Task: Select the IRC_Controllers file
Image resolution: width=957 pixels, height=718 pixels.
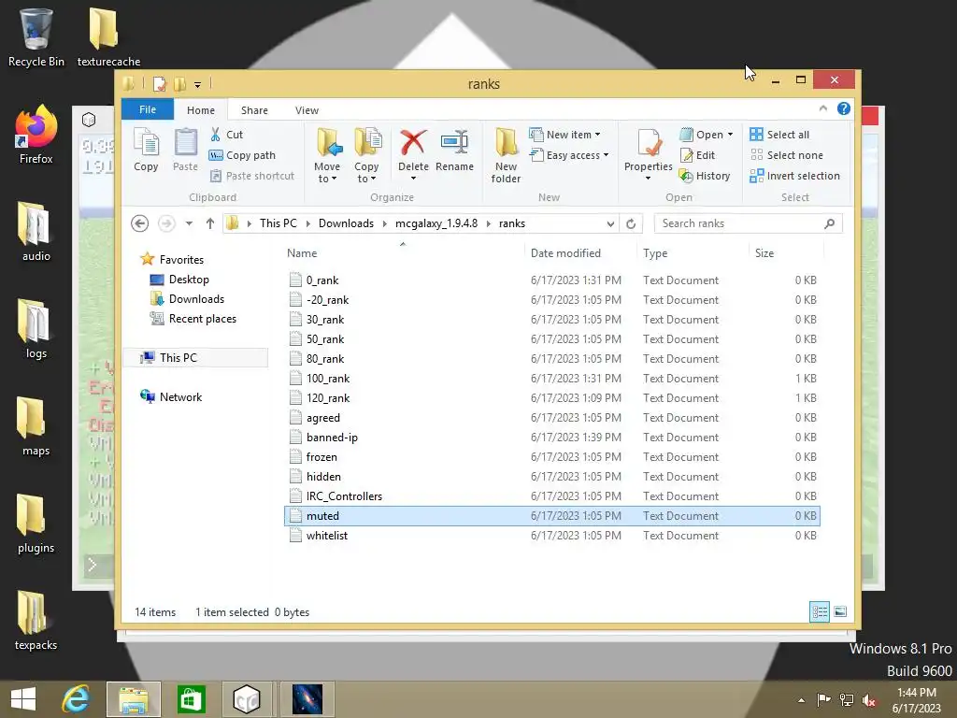Action: (x=552, y=496)
